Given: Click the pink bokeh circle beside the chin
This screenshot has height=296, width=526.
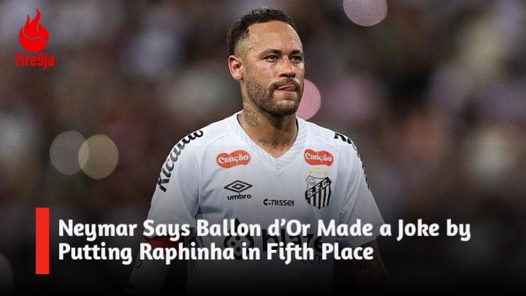Looking at the screenshot, I should [x=310, y=99].
